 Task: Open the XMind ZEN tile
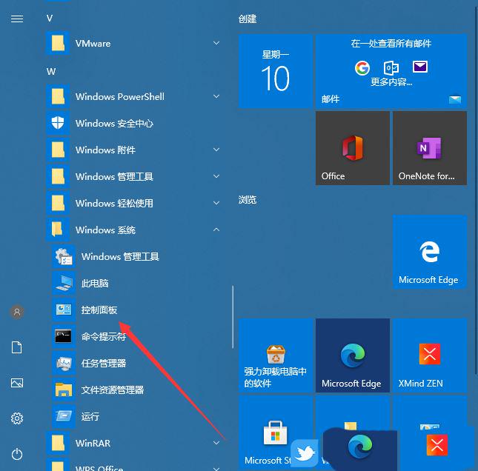tap(430, 355)
